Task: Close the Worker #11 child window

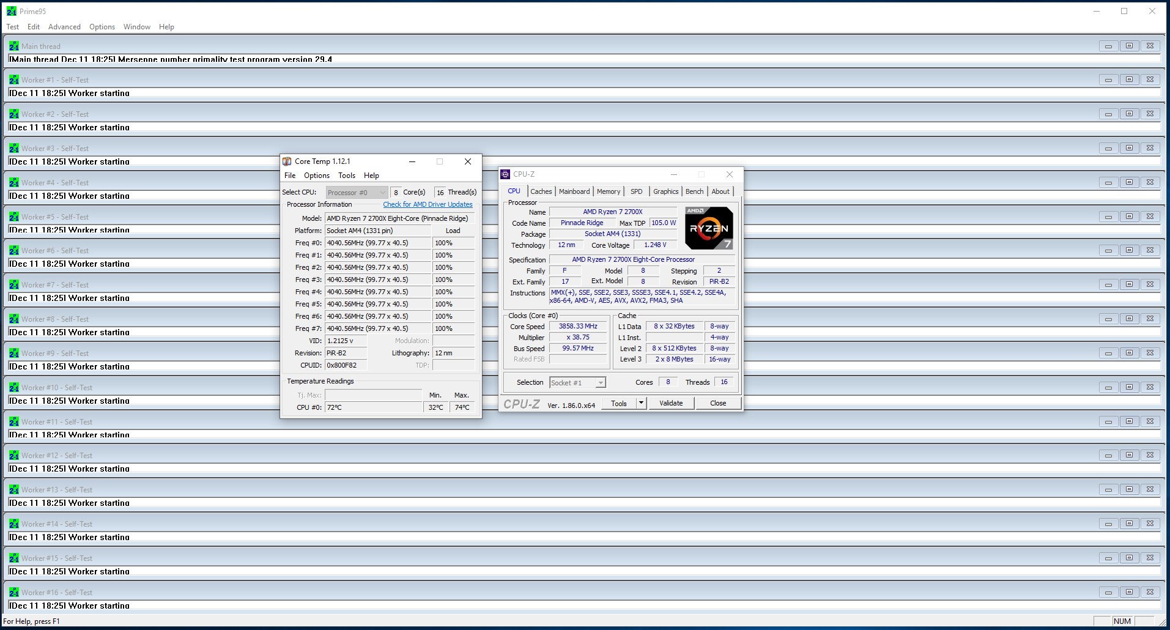Action: (x=1150, y=421)
